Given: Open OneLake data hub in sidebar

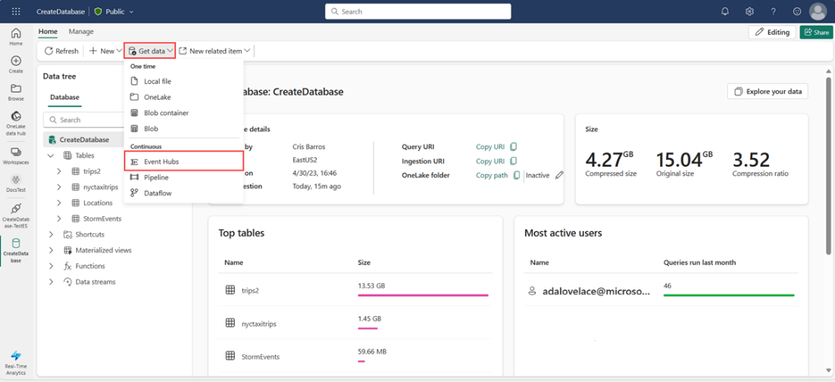Looking at the screenshot, I should point(16,124).
